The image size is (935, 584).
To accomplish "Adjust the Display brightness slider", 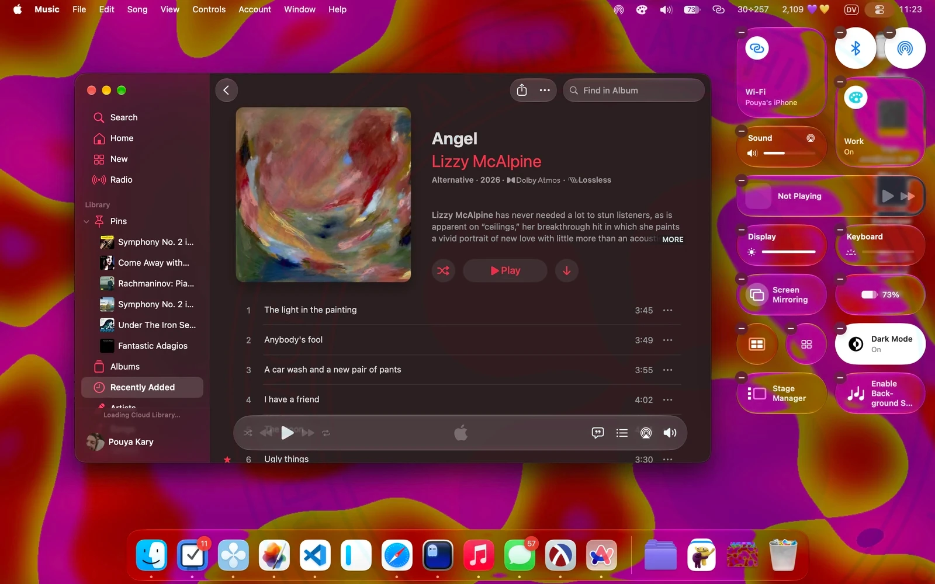I will (x=789, y=252).
